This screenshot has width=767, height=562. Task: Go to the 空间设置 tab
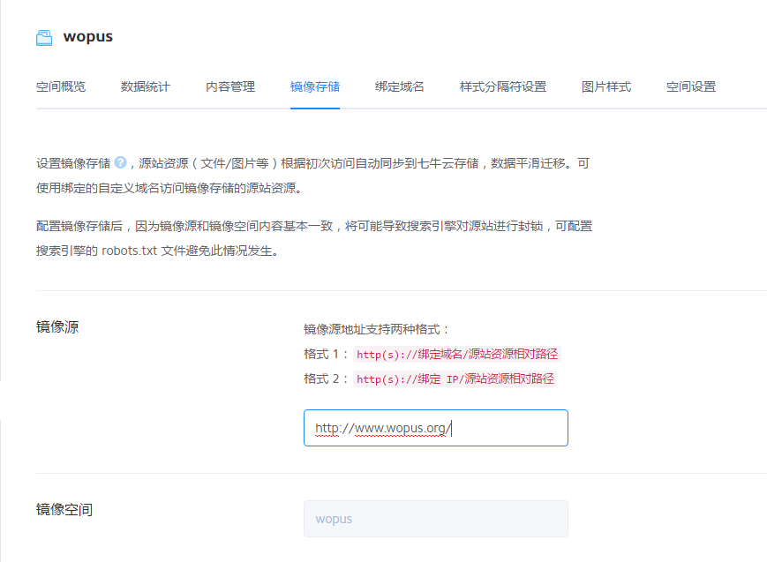691,86
